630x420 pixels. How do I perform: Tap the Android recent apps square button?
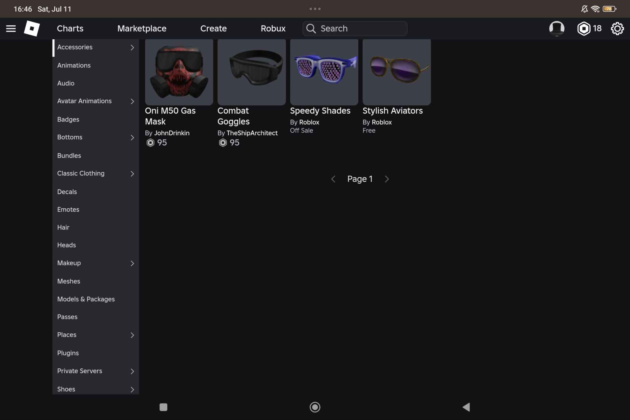pyautogui.click(x=163, y=407)
